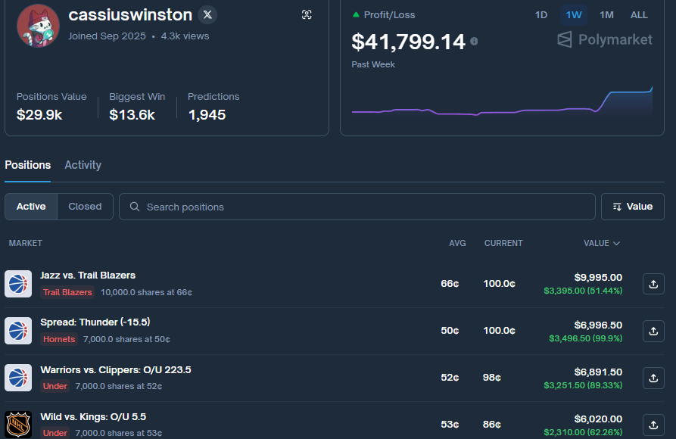Image resolution: width=676 pixels, height=439 pixels.
Task: Click the MARKET column header
Action: pyautogui.click(x=26, y=243)
